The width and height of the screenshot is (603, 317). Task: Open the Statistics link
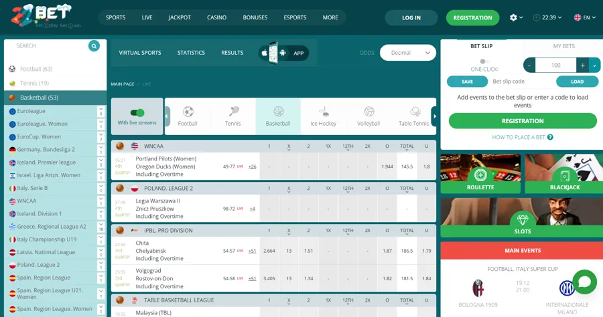tap(191, 53)
